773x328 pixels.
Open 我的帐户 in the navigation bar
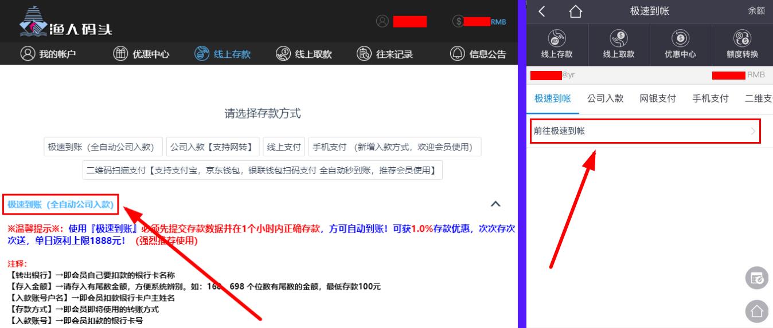[x=48, y=54]
